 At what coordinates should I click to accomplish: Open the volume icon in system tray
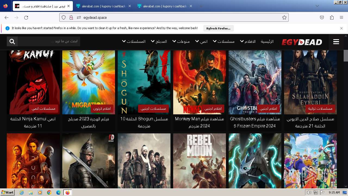[x=309, y=192]
